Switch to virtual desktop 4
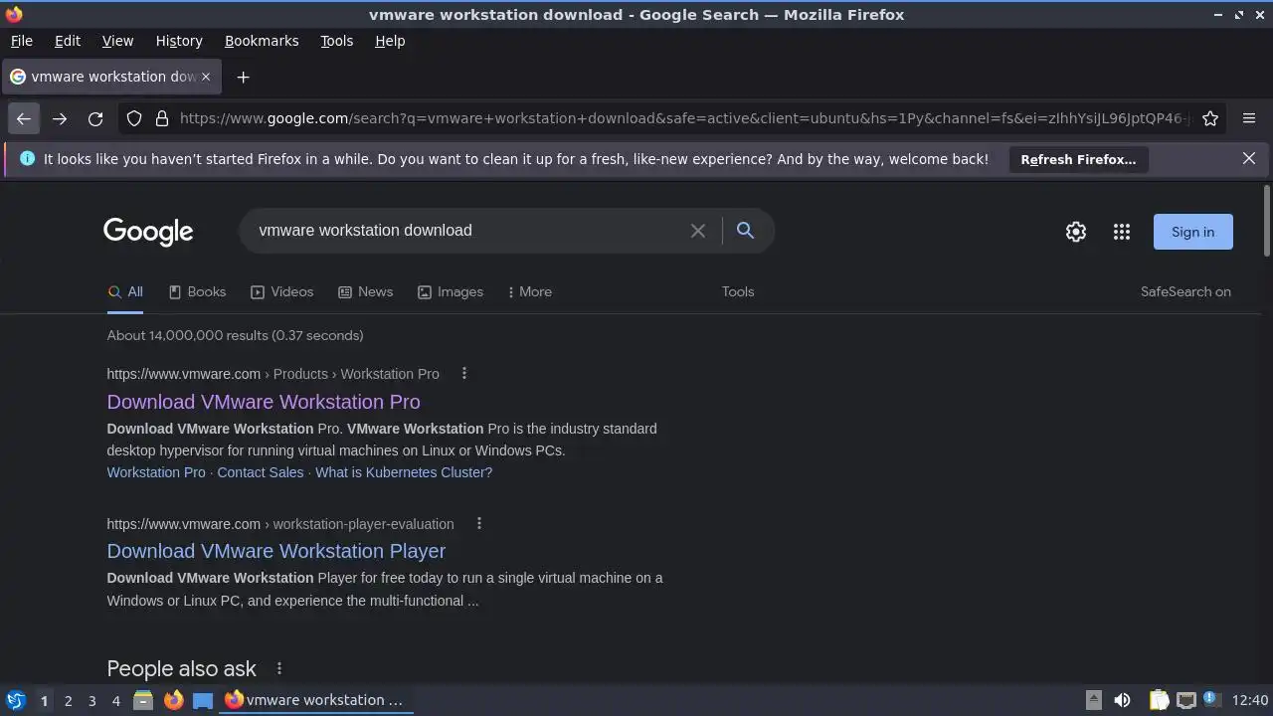The image size is (1273, 716). [x=115, y=700]
